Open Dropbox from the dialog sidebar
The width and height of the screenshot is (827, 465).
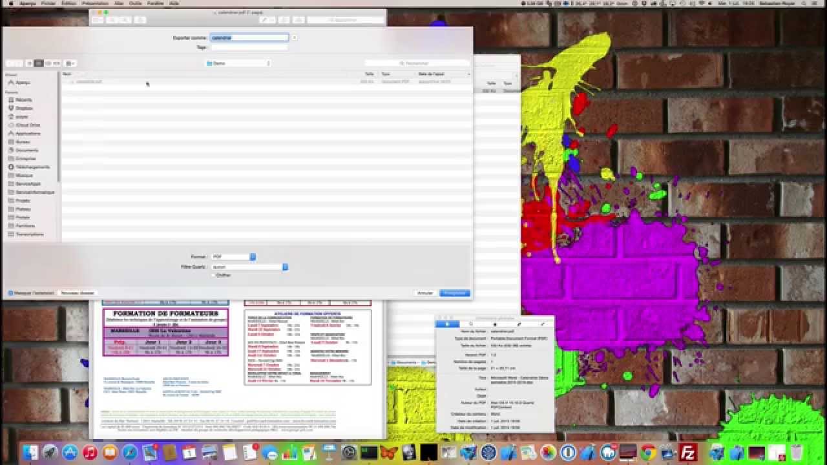[x=23, y=108]
